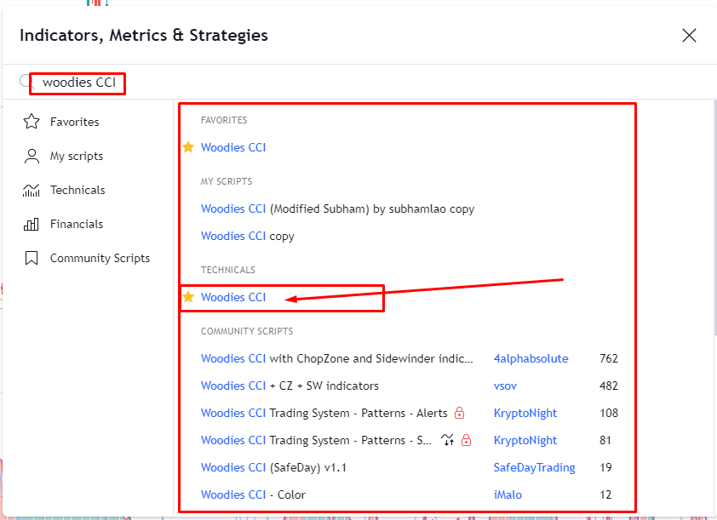This screenshot has width=717, height=520.
Task: Click the Technicals line-chart icon in sidebar
Action: (30, 190)
